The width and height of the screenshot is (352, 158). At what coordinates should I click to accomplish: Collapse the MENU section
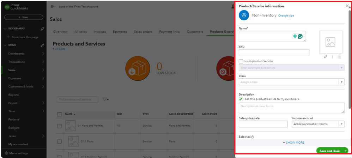[5, 45]
